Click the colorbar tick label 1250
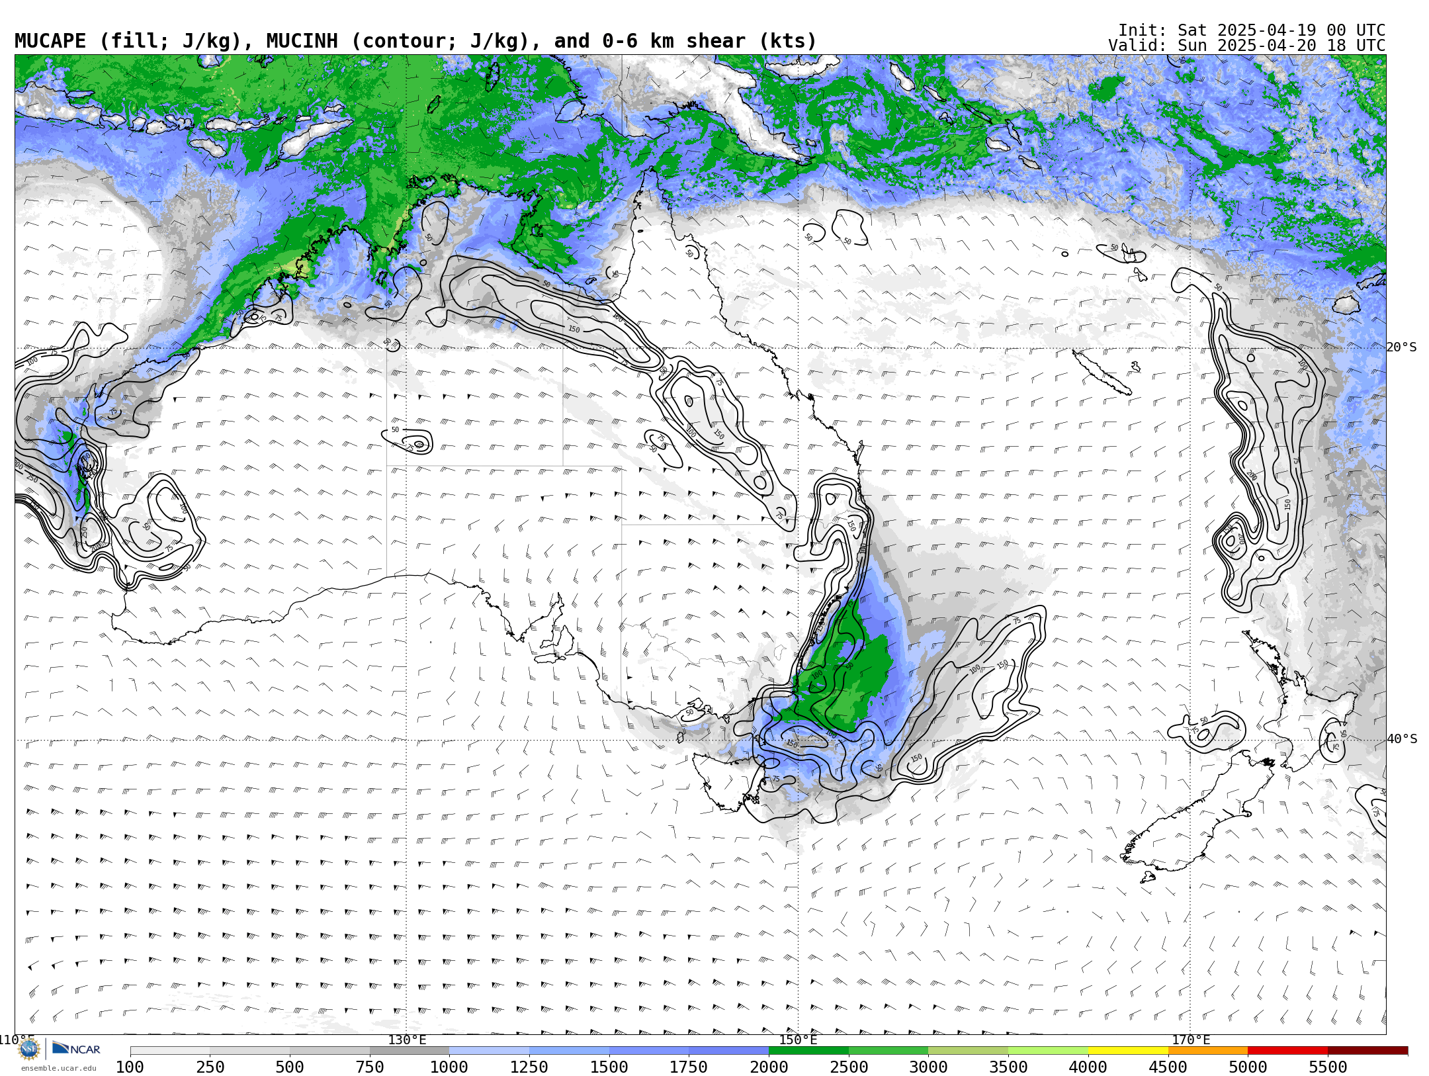Viewport: 1429px width, 1076px height. (x=529, y=1067)
